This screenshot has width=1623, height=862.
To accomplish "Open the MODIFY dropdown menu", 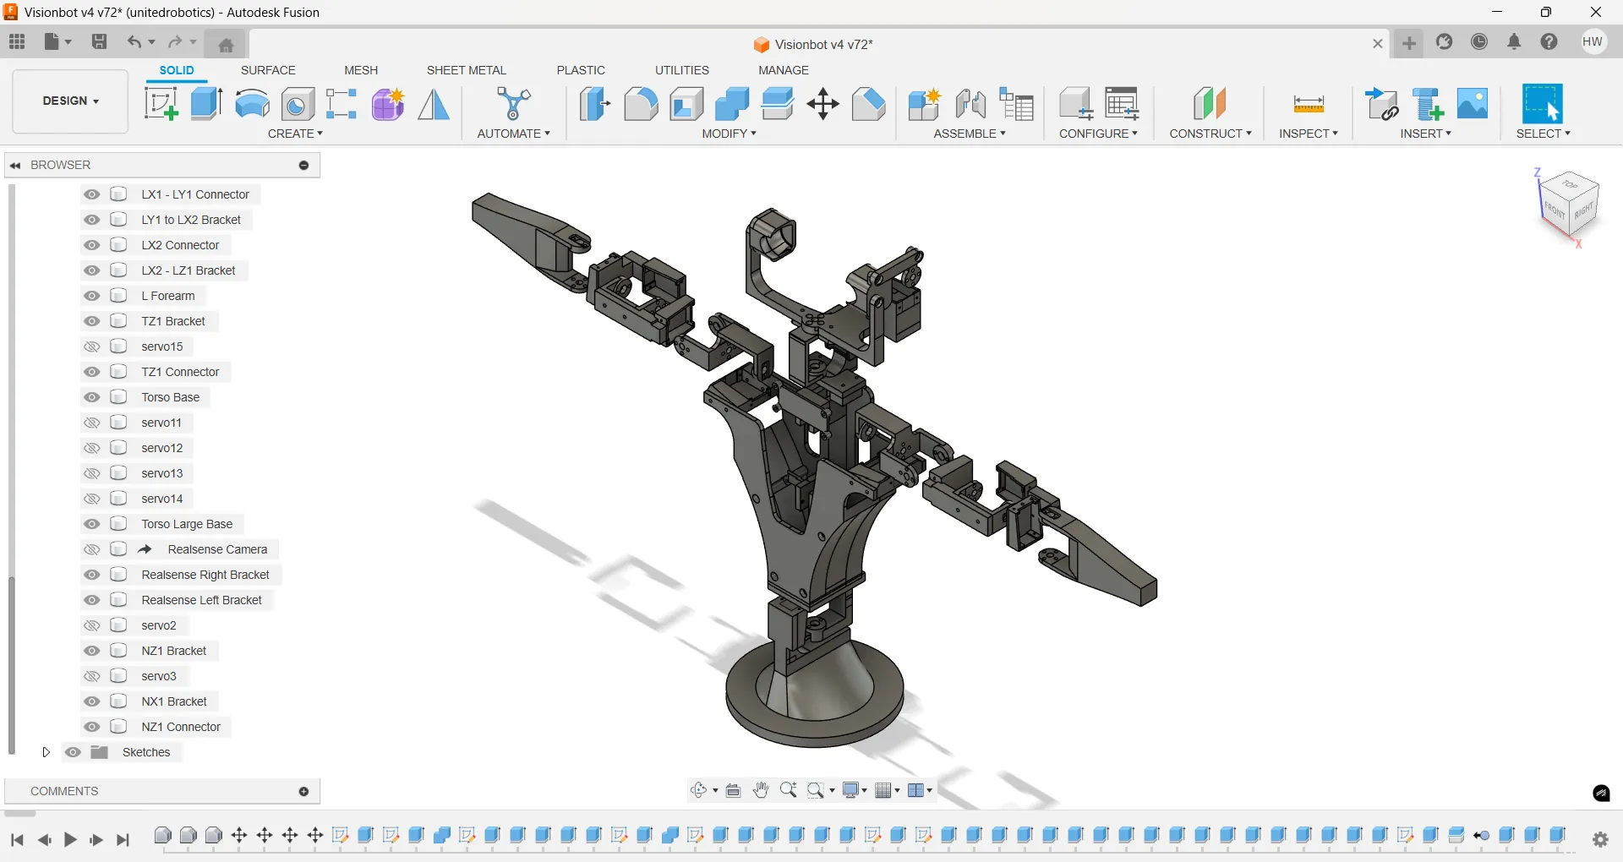I will click(x=729, y=134).
